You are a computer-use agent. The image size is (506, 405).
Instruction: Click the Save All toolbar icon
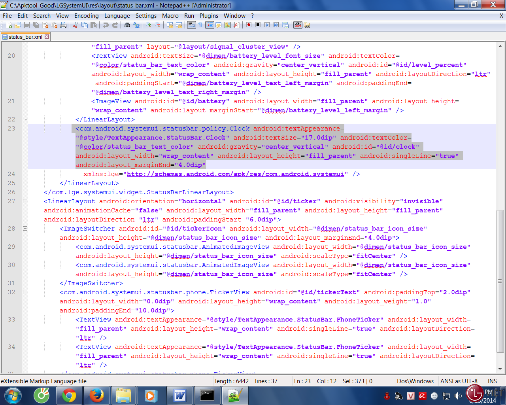pos(36,25)
